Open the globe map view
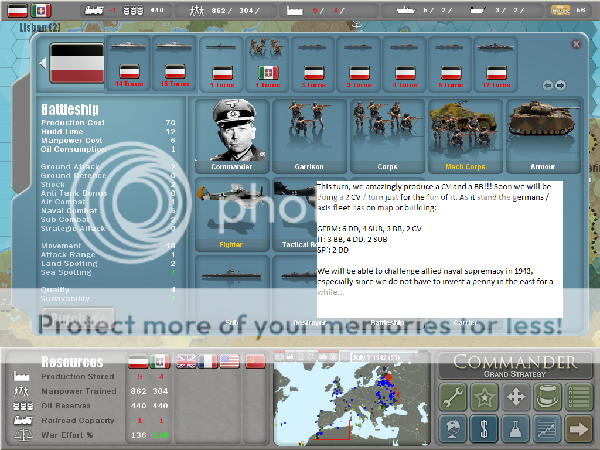The width and height of the screenshot is (600, 450). pyautogui.click(x=452, y=429)
